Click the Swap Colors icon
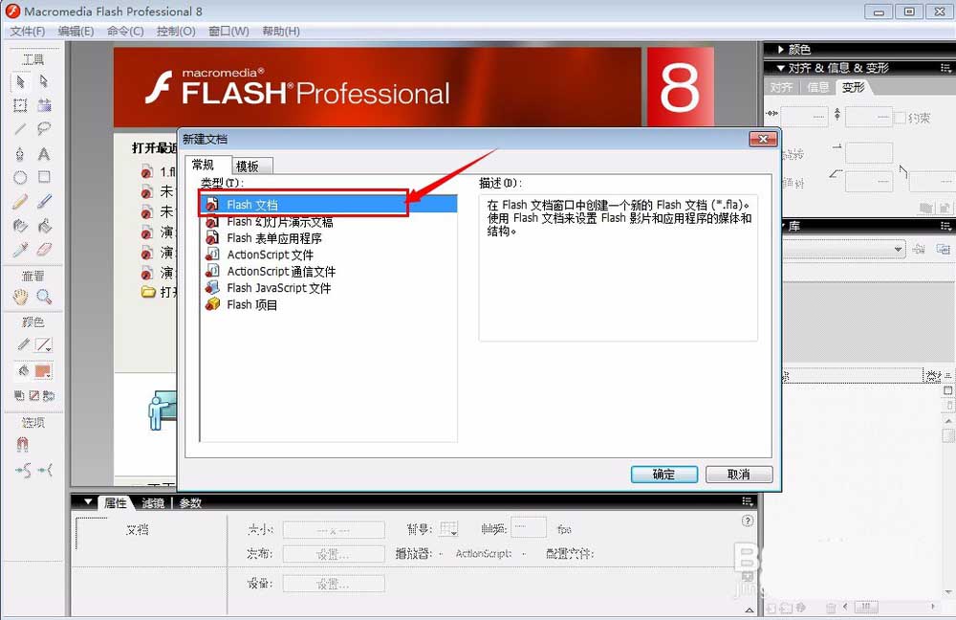The image size is (956, 620). click(x=49, y=395)
